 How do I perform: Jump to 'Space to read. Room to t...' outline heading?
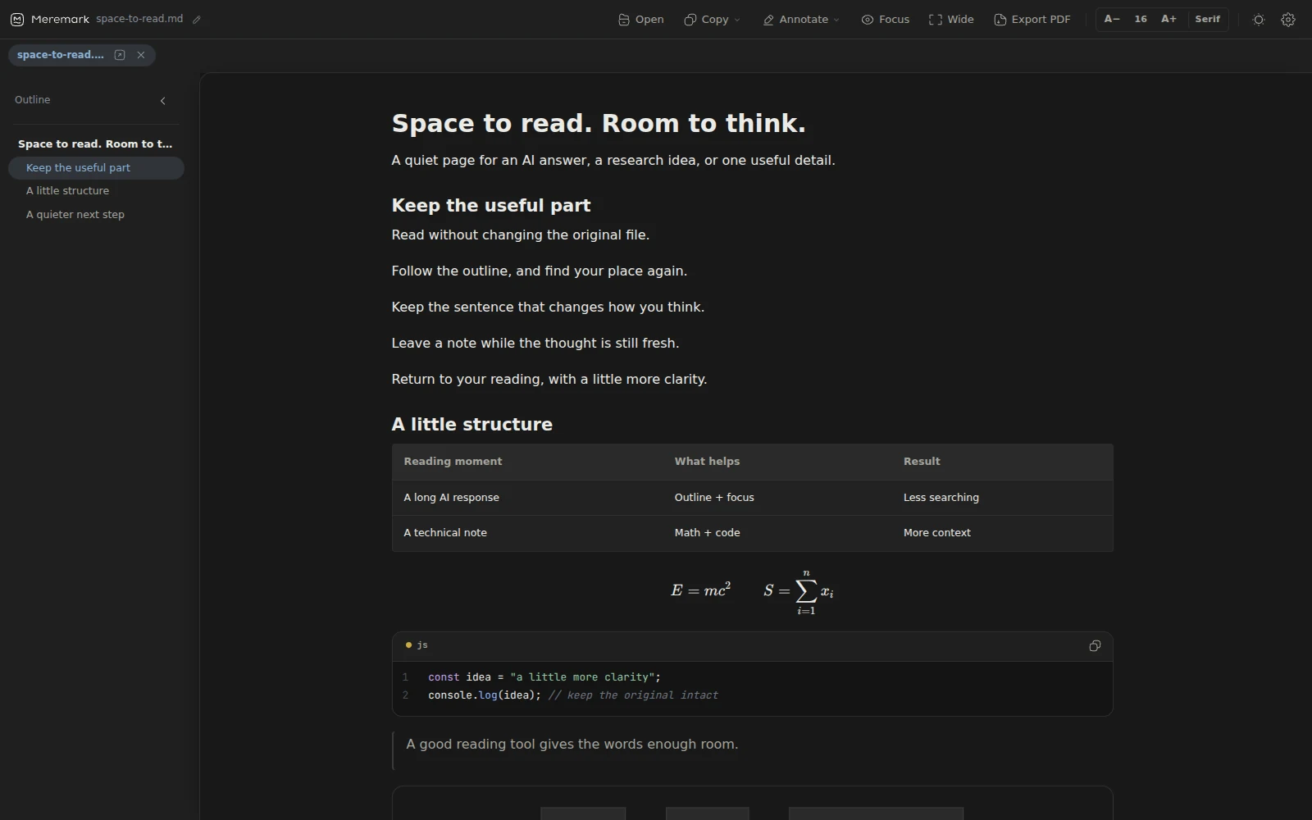(x=95, y=143)
